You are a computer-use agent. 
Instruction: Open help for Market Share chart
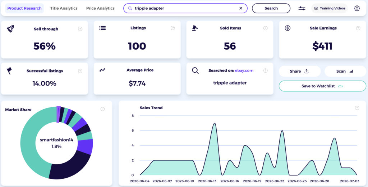102,109
